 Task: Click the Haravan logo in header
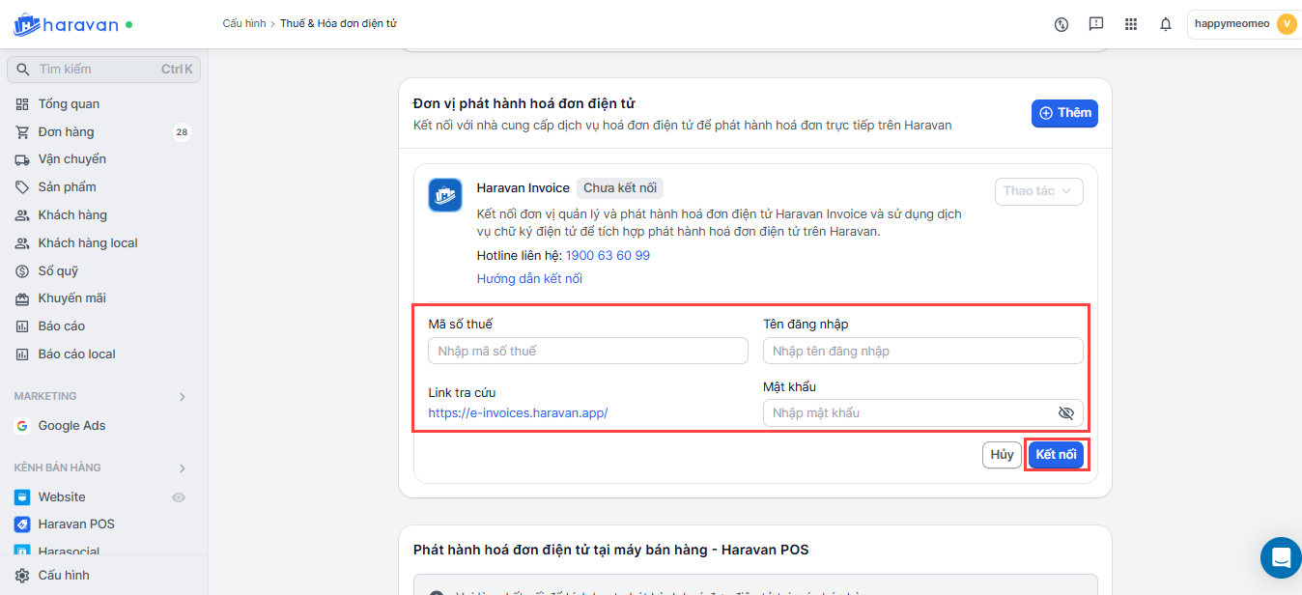point(66,24)
